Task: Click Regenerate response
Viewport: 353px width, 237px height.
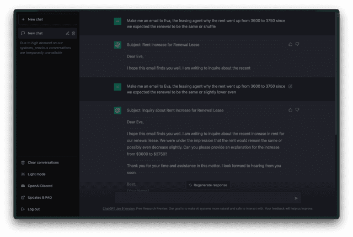Action: 208,185
